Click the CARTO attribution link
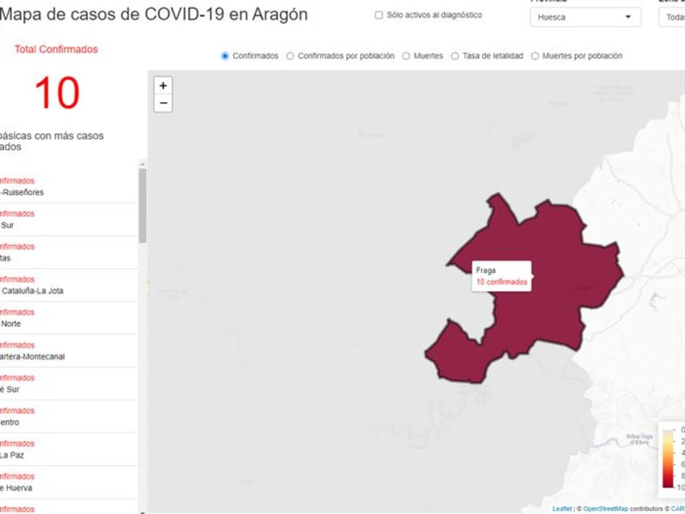Image resolution: width=685 pixels, height=514 pixels. (678, 507)
